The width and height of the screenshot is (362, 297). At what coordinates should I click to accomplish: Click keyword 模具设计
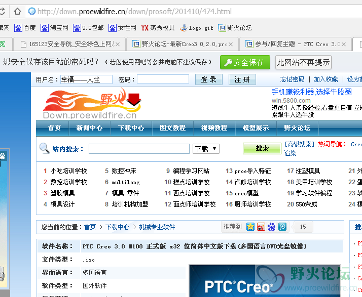62,204
